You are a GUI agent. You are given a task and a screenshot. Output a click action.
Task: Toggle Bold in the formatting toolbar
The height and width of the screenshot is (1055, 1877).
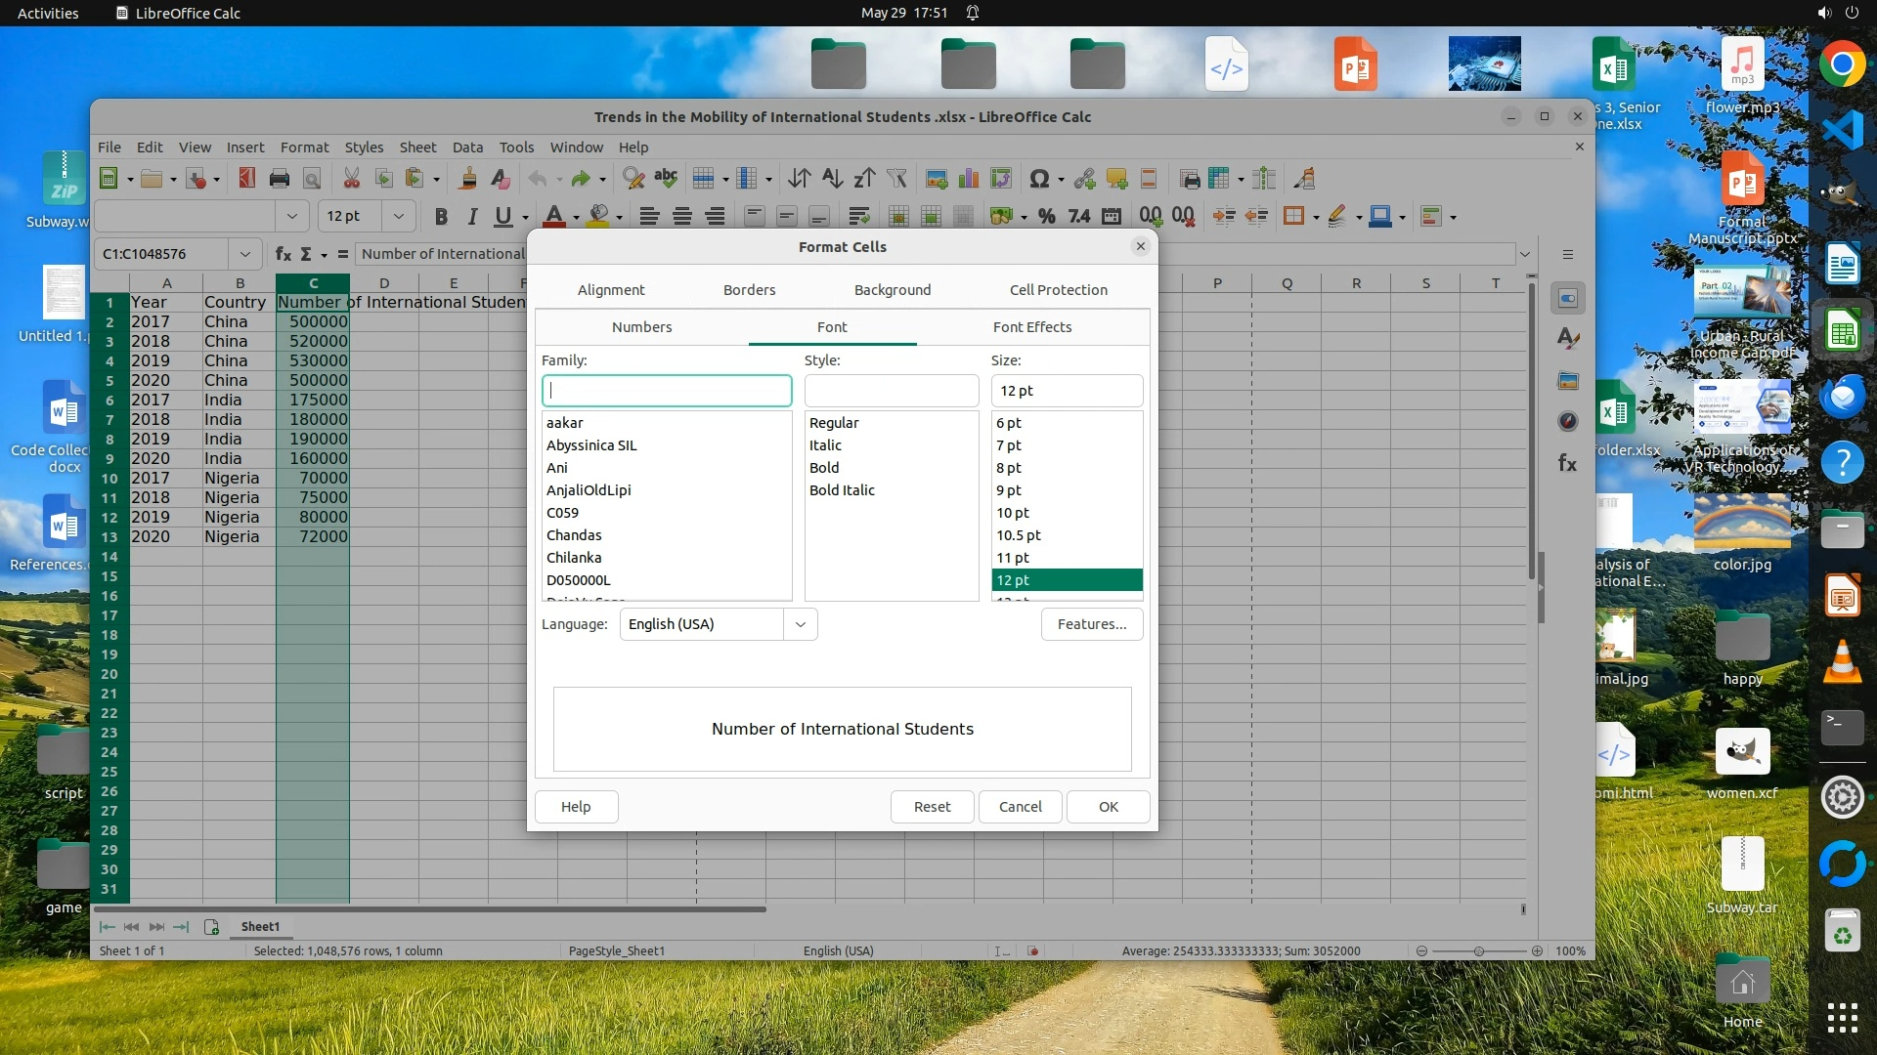point(441,217)
